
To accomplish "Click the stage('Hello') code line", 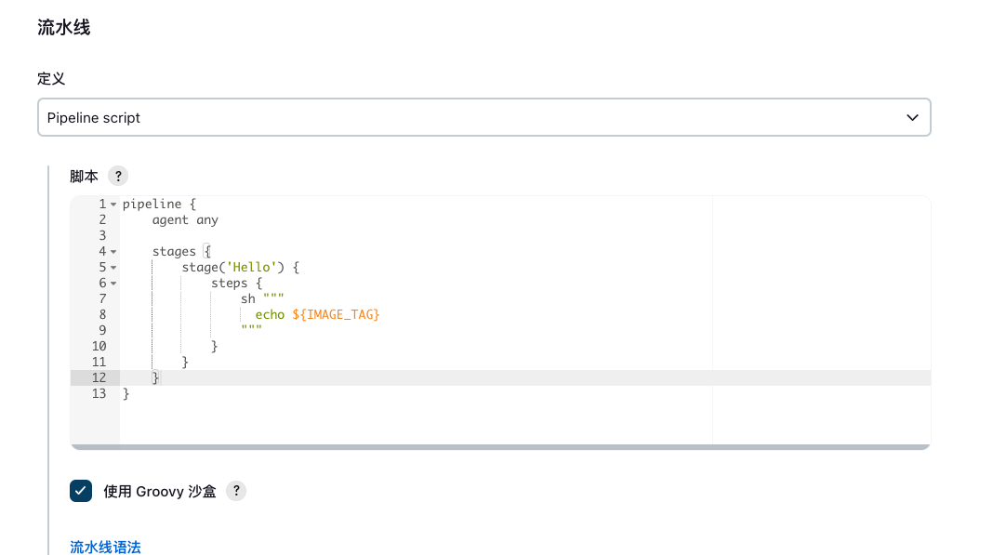I will tap(241, 268).
